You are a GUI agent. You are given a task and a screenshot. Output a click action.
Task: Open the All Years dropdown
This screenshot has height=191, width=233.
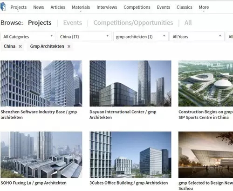pos(197,37)
